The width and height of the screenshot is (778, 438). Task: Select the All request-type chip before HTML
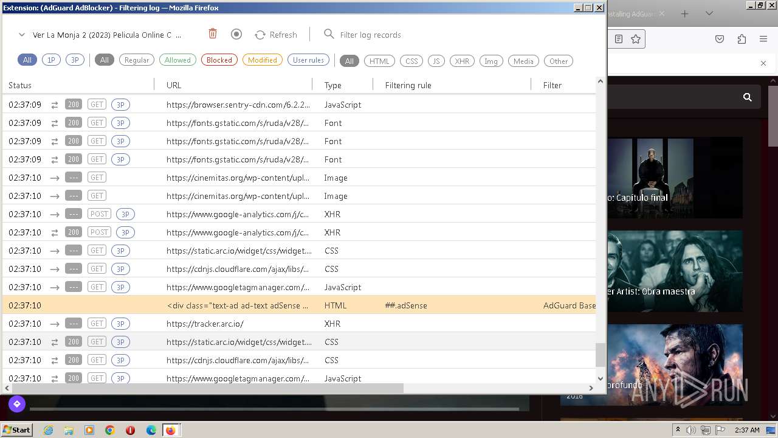pos(349,61)
